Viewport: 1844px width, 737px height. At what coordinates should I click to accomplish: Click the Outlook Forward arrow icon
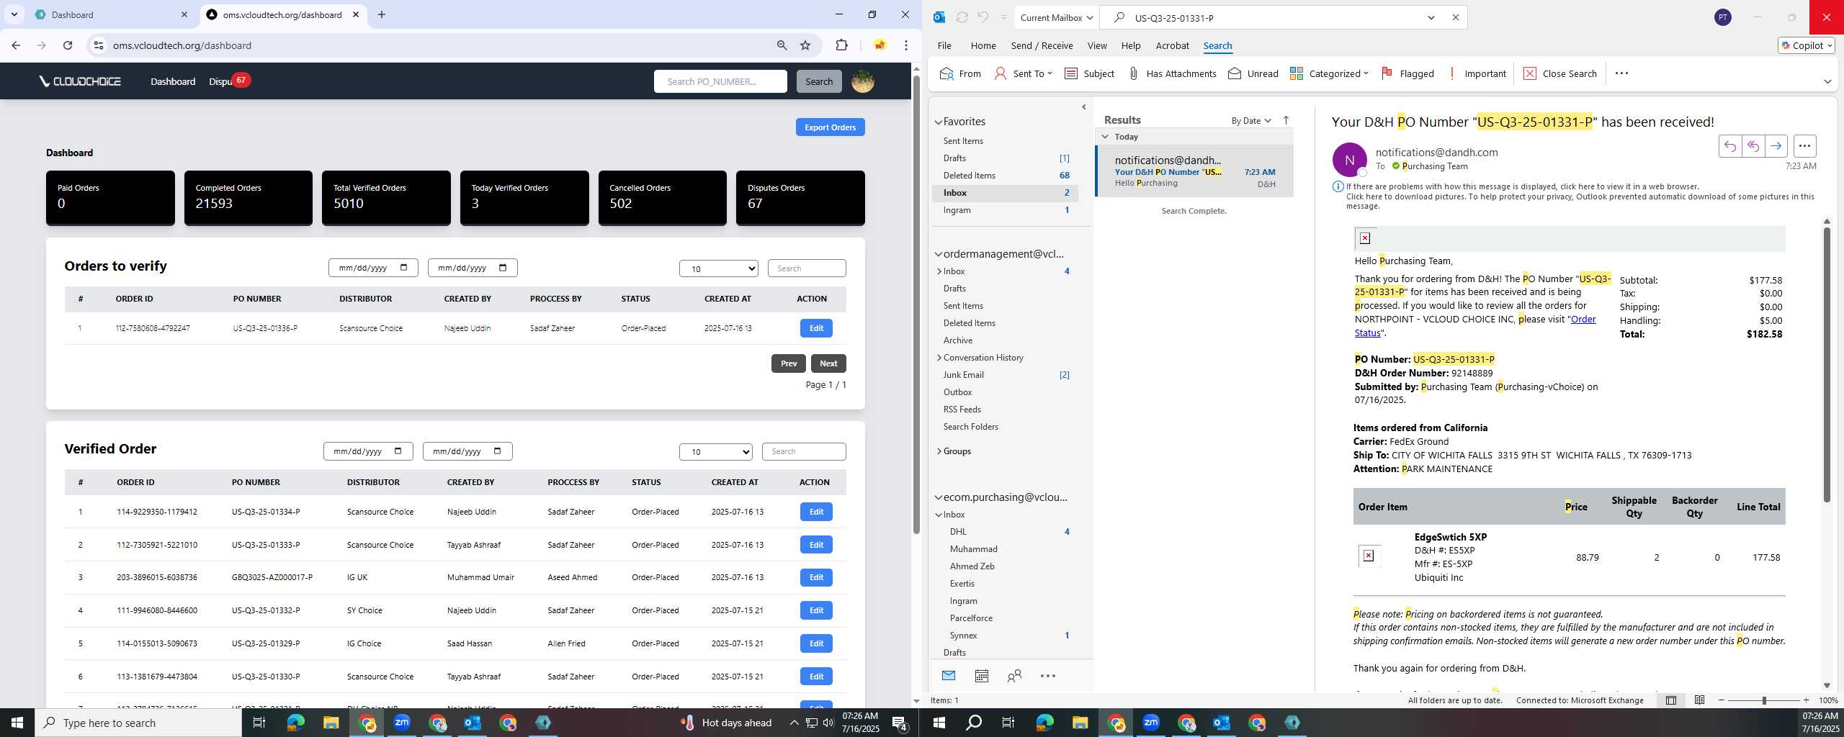(1776, 146)
